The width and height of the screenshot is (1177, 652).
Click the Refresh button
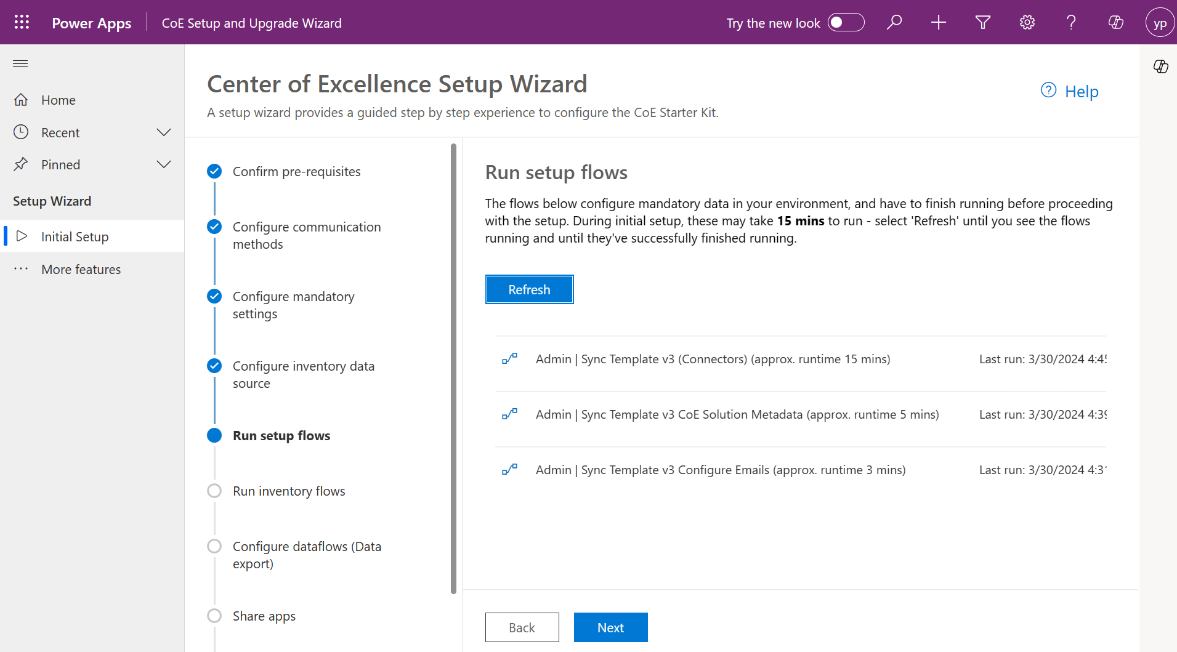[x=529, y=289]
